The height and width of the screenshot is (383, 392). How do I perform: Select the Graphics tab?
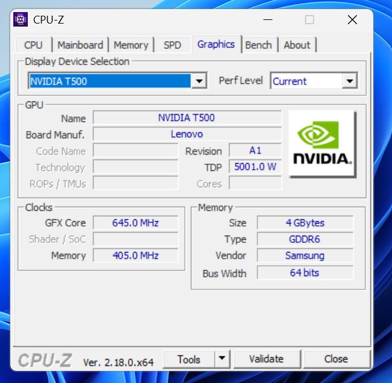pos(216,44)
